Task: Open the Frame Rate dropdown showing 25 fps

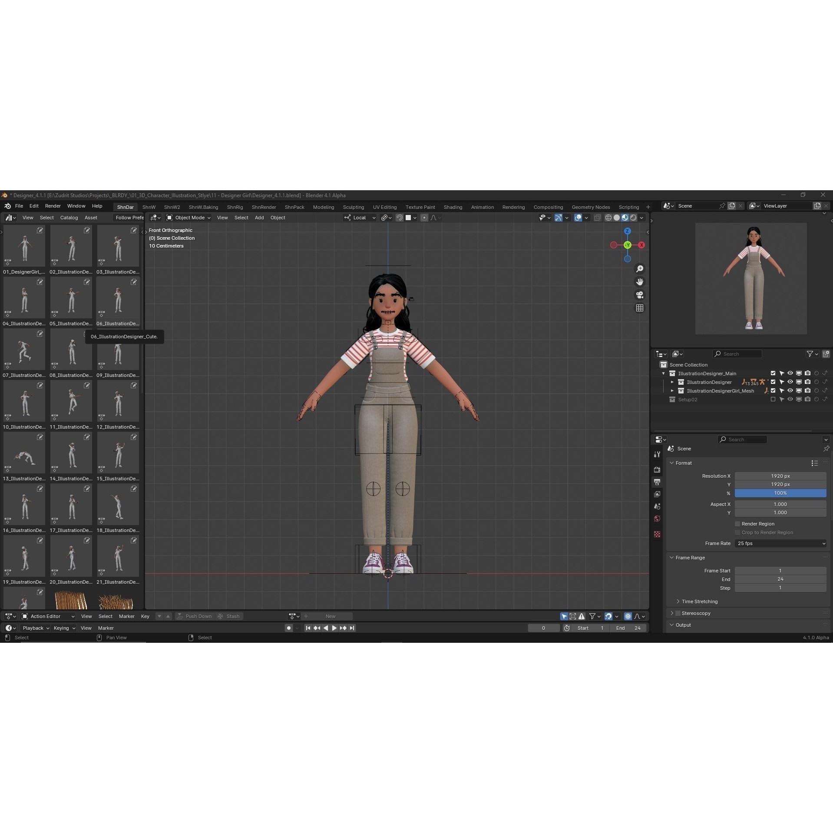Action: (x=780, y=543)
